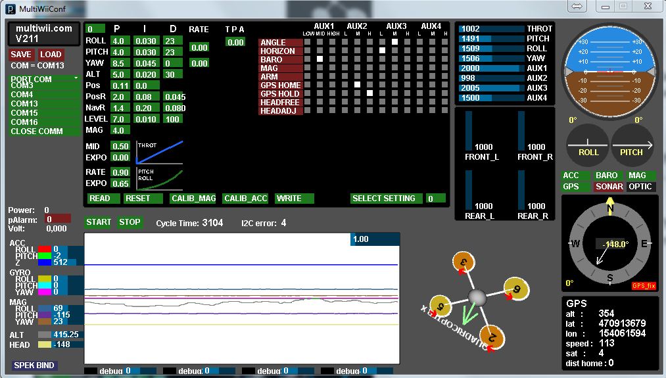Viewport: 666px width, 378px height.
Task: Click the SELECT SETTING number box
Action: coord(435,199)
